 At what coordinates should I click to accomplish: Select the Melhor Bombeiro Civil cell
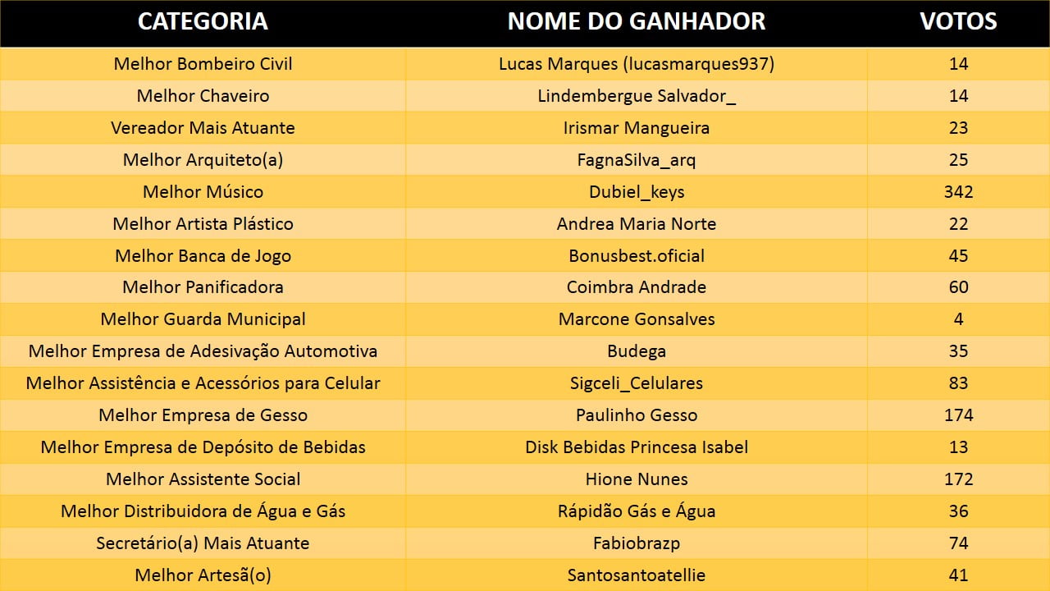click(203, 64)
